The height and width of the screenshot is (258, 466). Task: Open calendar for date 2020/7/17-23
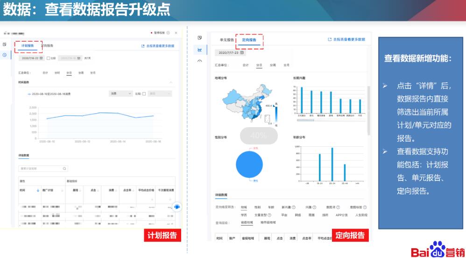242,53
